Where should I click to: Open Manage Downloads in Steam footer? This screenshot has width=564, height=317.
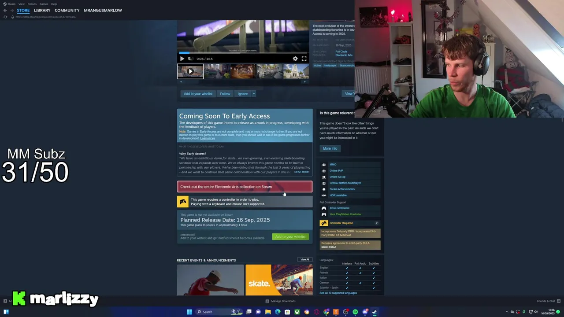[280, 301]
